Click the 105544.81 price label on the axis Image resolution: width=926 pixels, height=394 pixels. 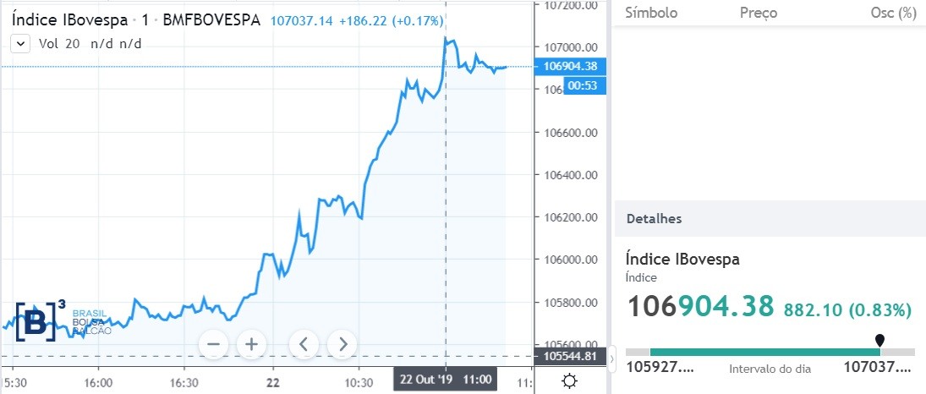coord(571,356)
